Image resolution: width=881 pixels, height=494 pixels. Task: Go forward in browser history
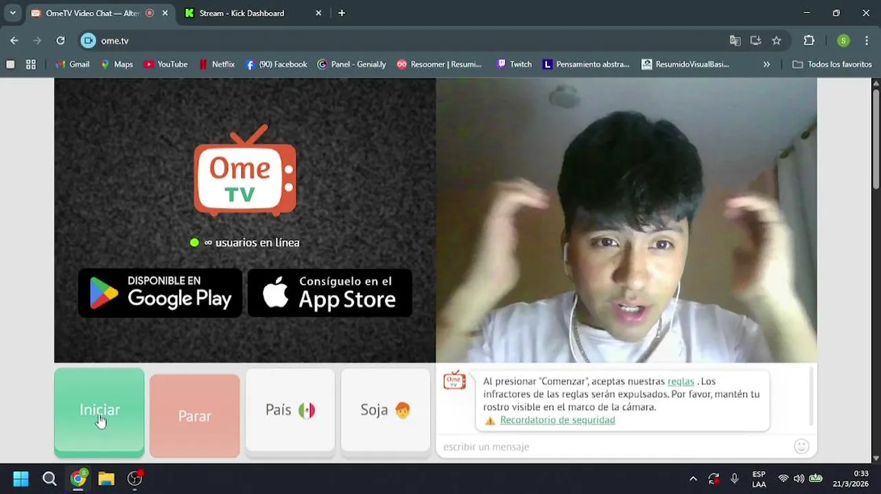pyautogui.click(x=37, y=40)
